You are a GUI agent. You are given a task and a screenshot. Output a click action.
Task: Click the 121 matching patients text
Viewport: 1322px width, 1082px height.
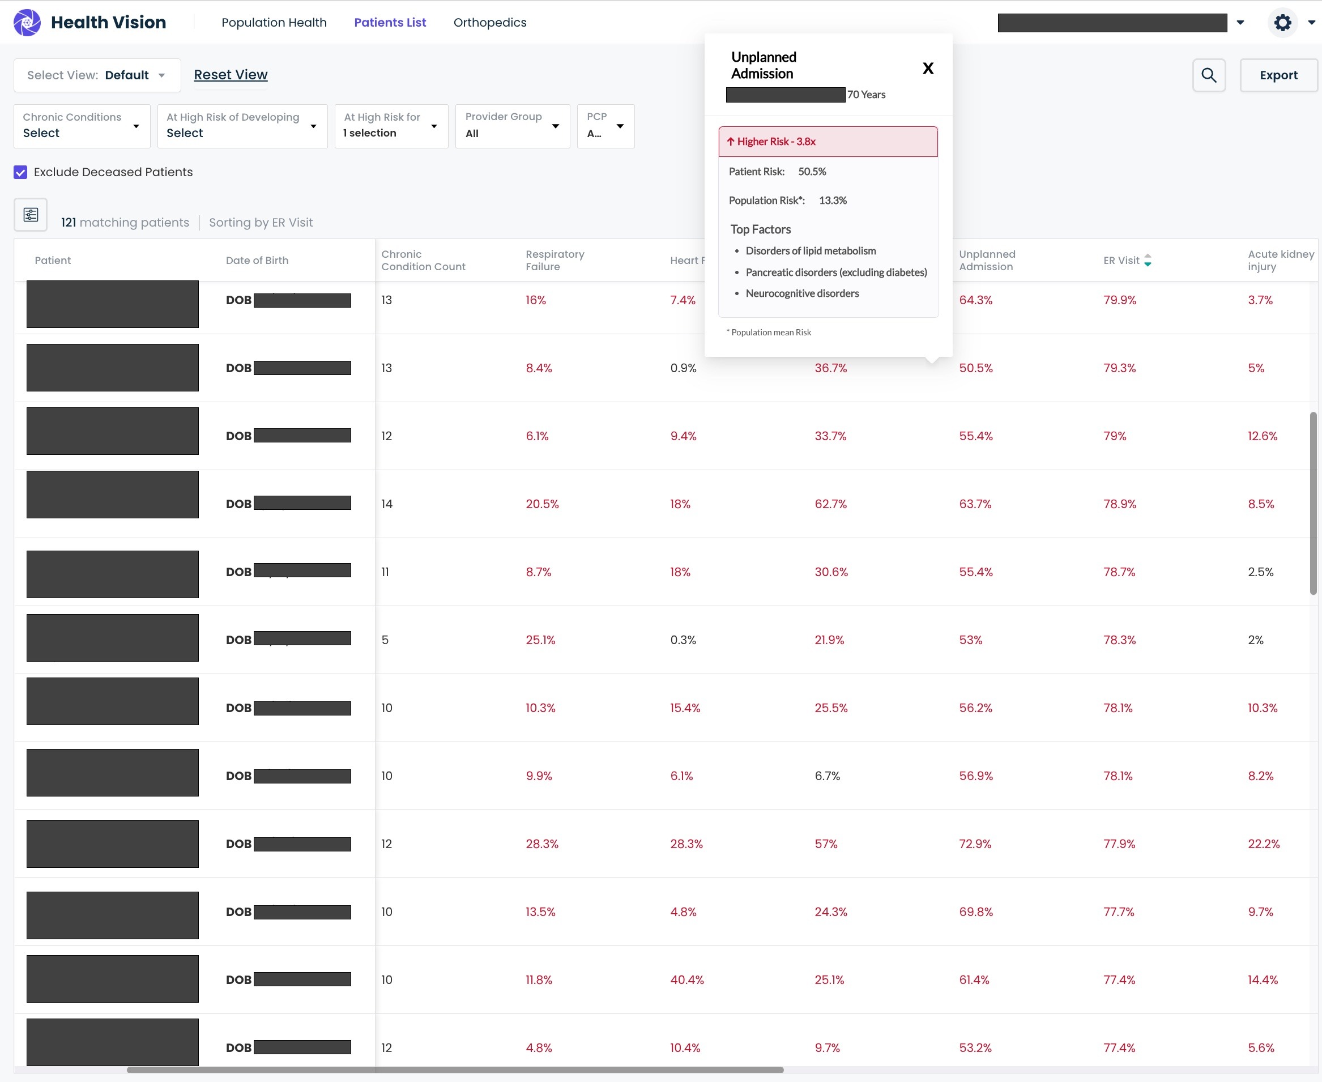coord(125,223)
